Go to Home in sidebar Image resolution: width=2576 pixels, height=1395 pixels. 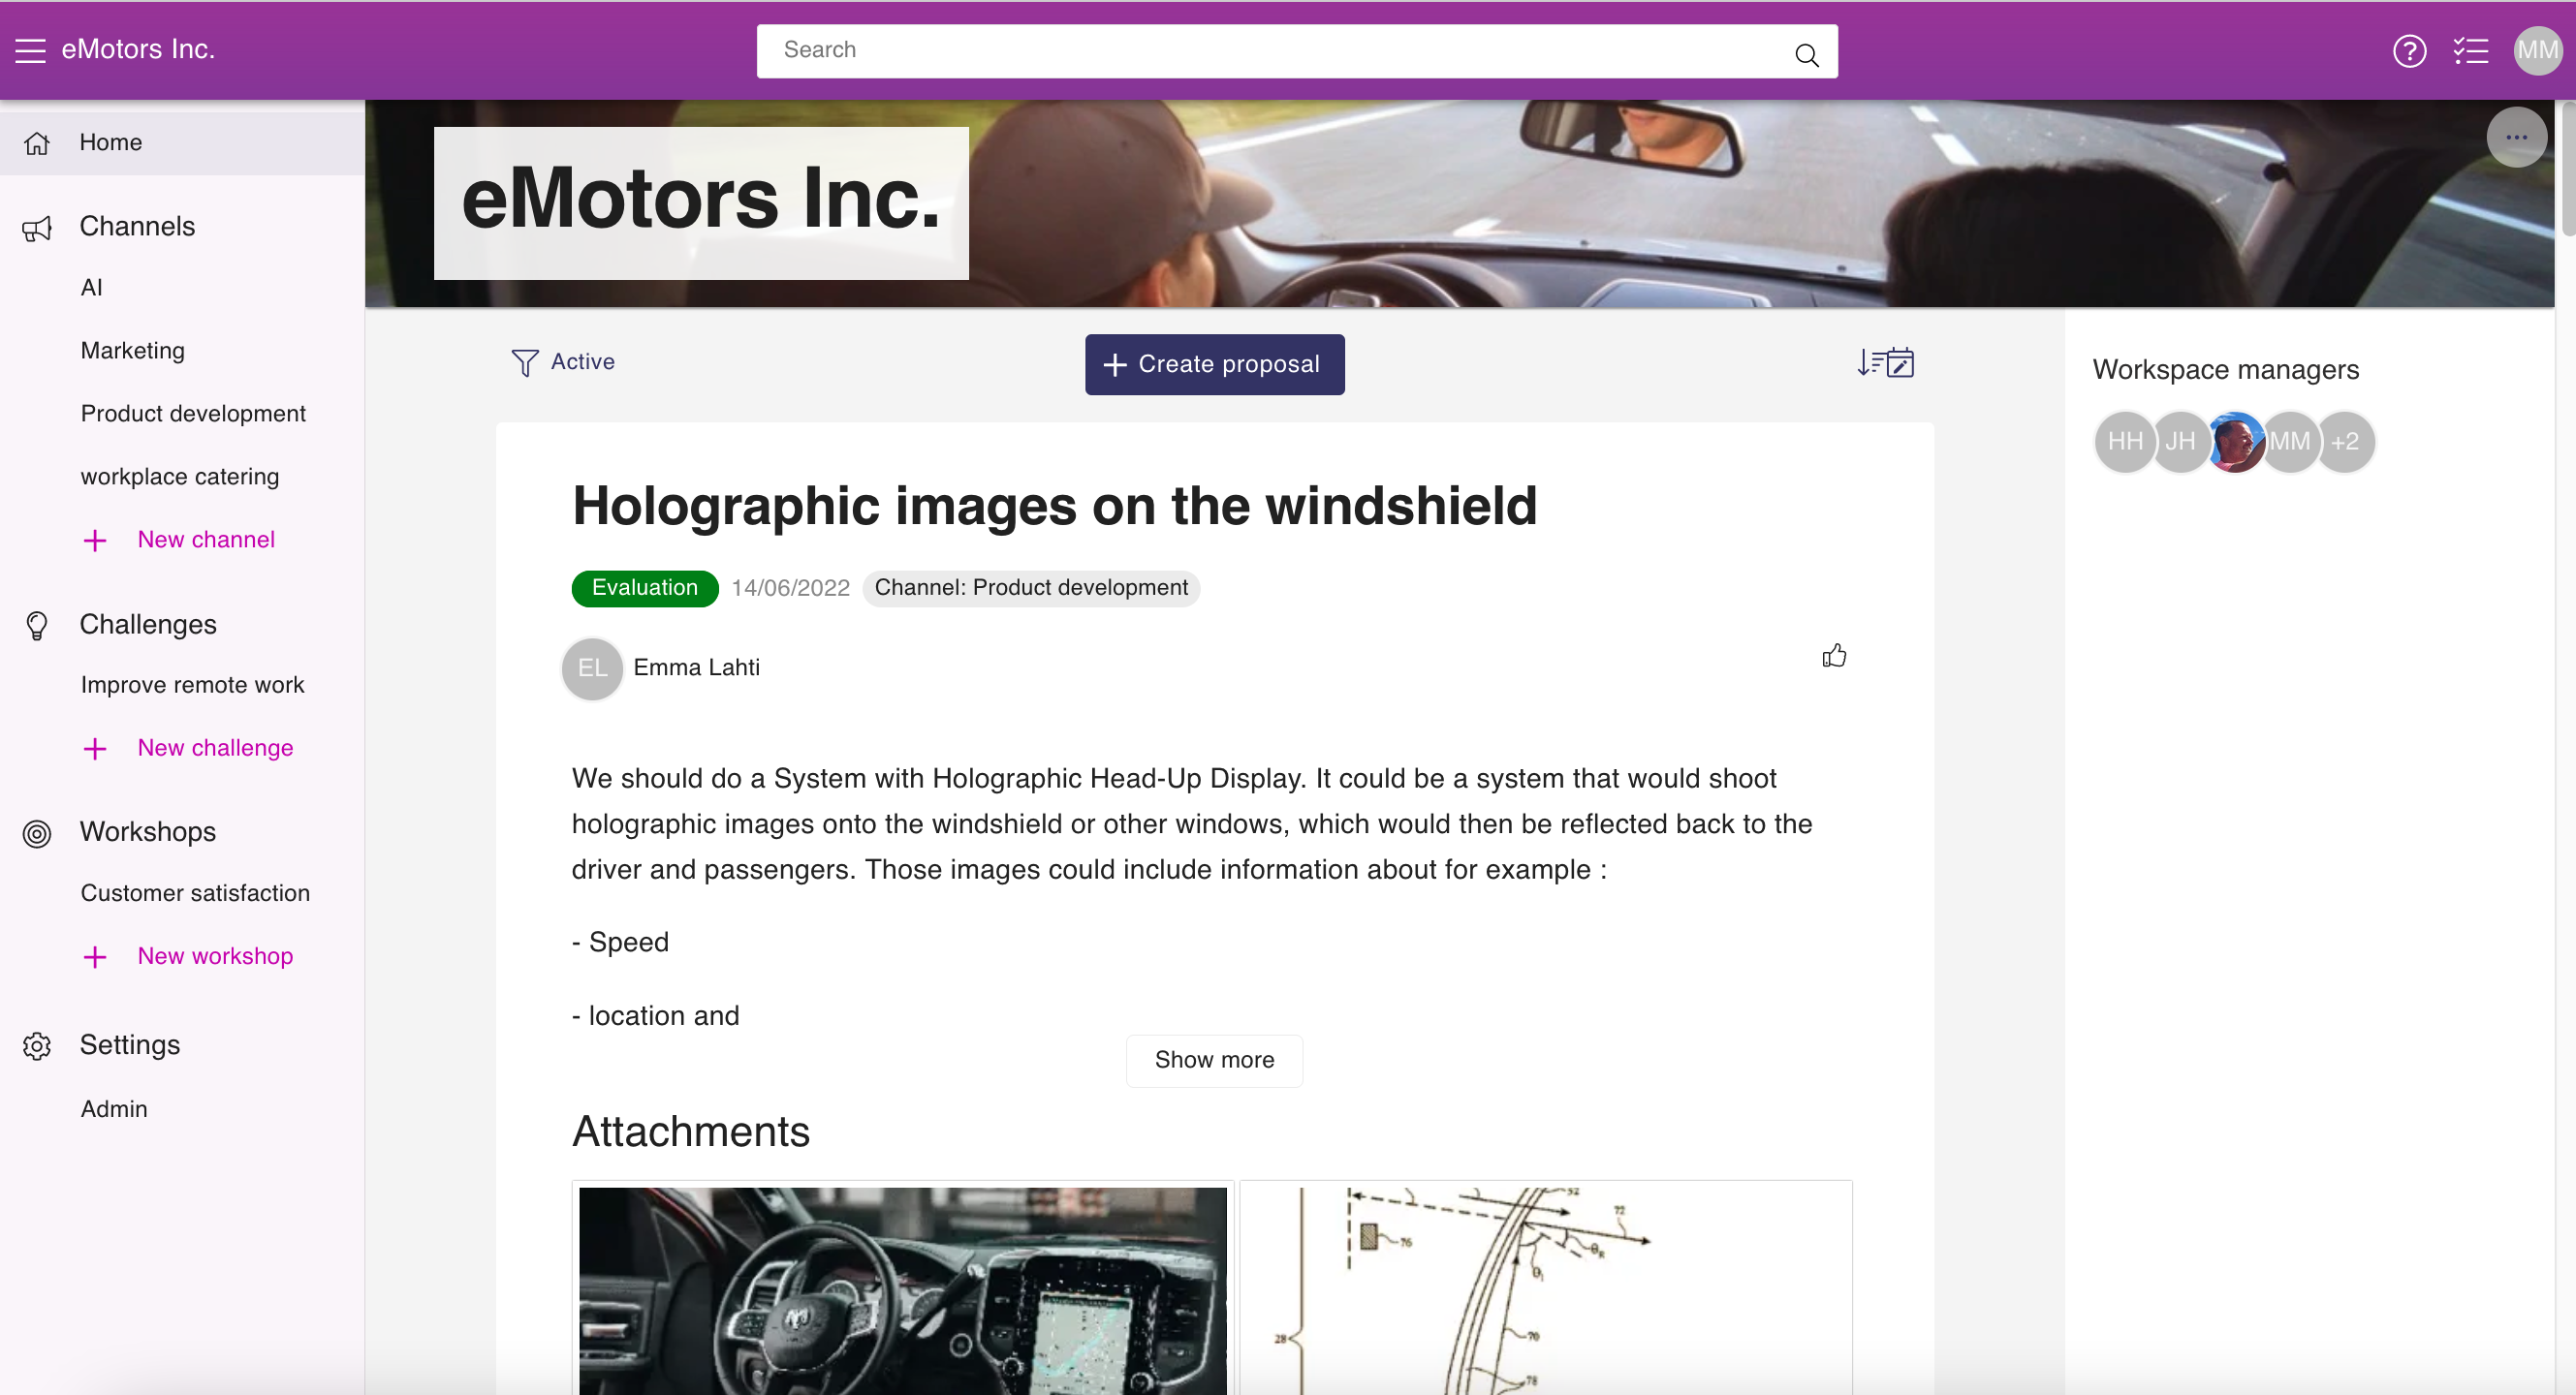click(182, 143)
